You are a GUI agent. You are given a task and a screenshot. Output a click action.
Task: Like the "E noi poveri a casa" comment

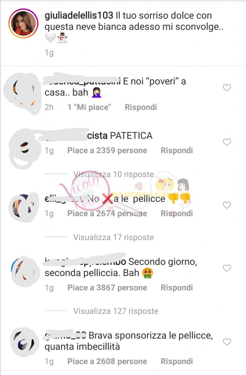[x=227, y=88]
